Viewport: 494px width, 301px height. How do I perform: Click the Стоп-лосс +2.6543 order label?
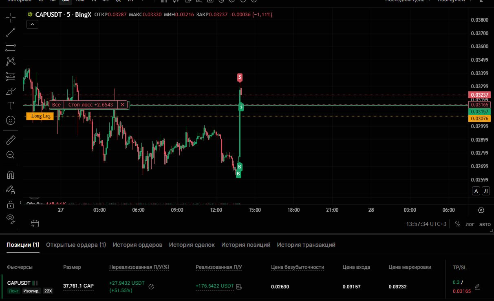(90, 105)
